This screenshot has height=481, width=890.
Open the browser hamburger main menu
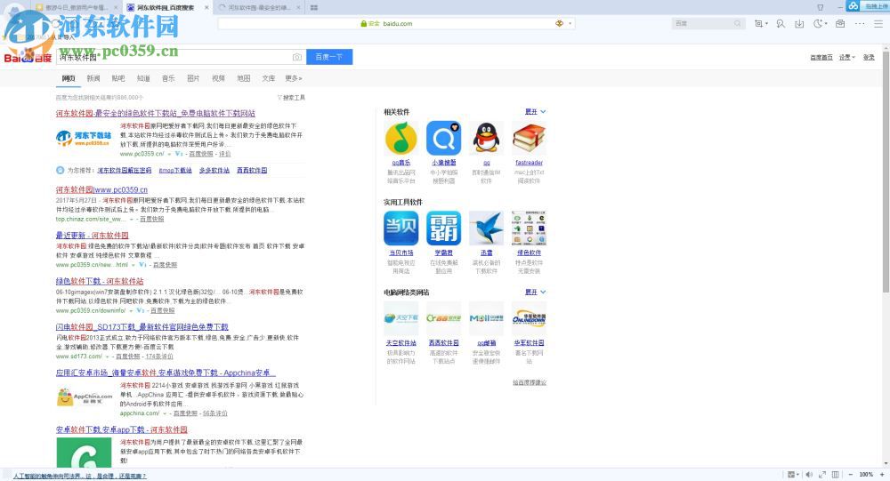tap(878, 23)
